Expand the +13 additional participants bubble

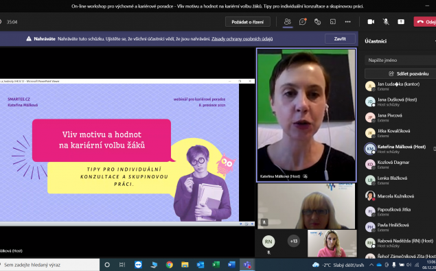pos(294,241)
